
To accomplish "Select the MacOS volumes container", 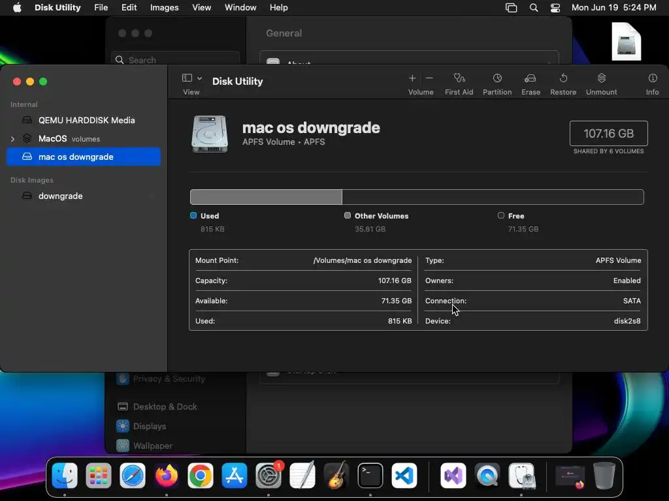I will 84,138.
